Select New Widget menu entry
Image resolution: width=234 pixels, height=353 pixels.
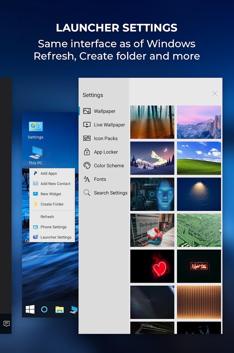coord(51,194)
